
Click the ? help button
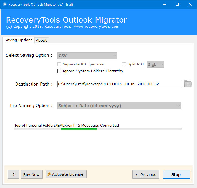tap(13, 174)
